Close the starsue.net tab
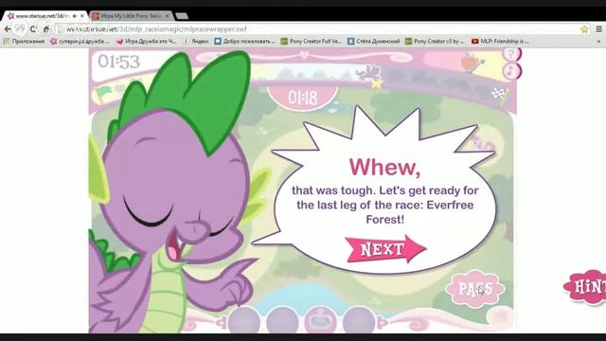 tap(82, 16)
